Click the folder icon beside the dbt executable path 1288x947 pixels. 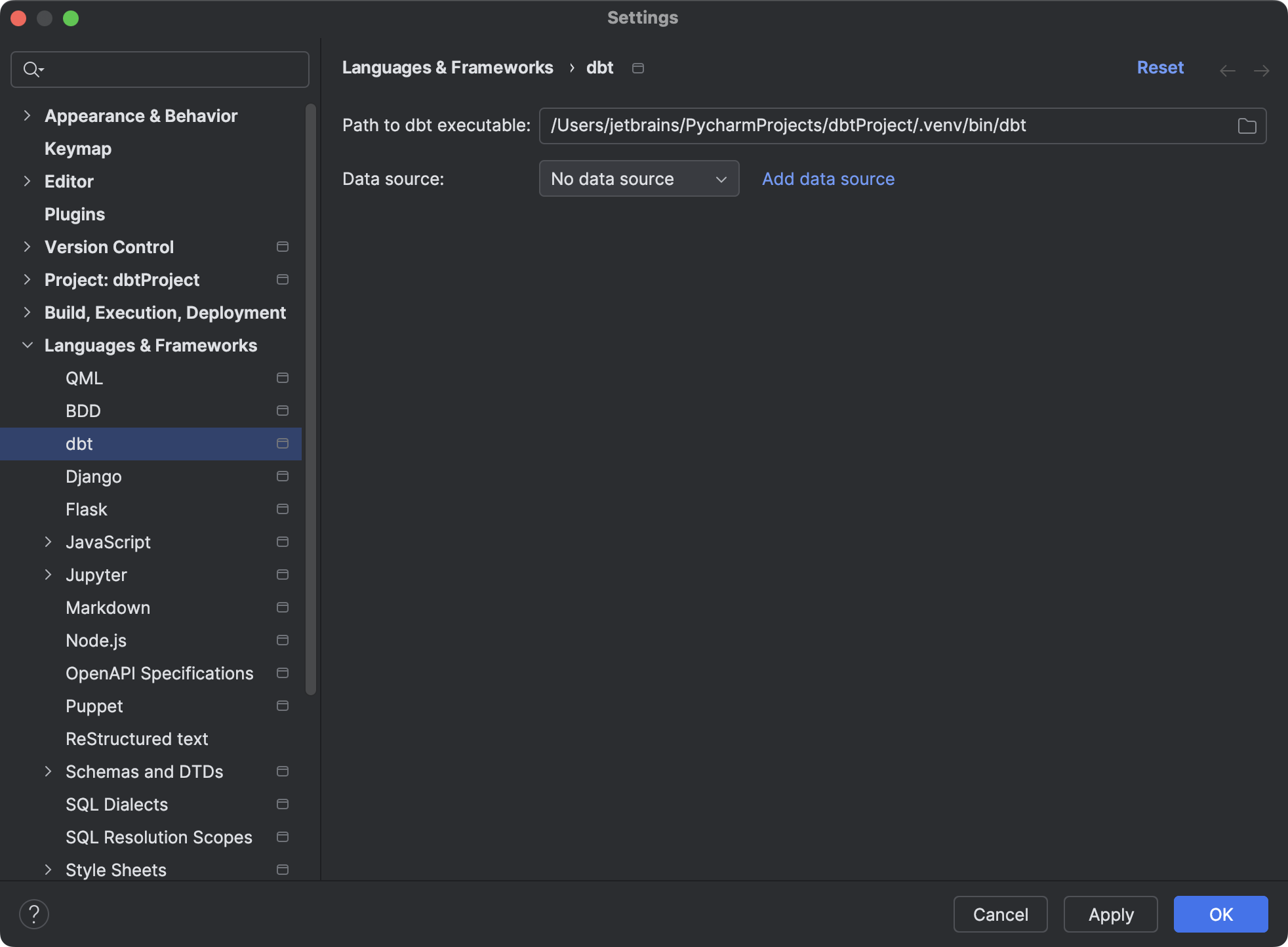(1246, 125)
